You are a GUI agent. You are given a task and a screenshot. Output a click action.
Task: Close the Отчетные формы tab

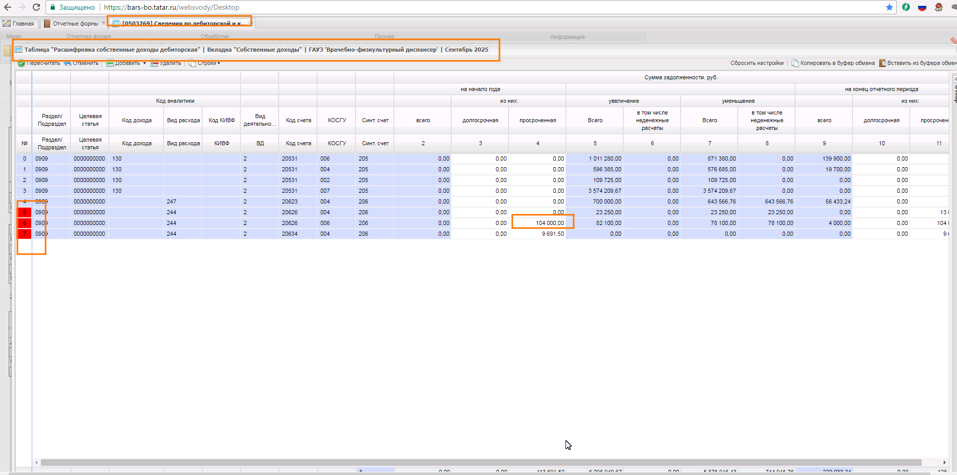pos(103,23)
